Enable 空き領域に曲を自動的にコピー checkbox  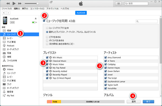point(47,44)
